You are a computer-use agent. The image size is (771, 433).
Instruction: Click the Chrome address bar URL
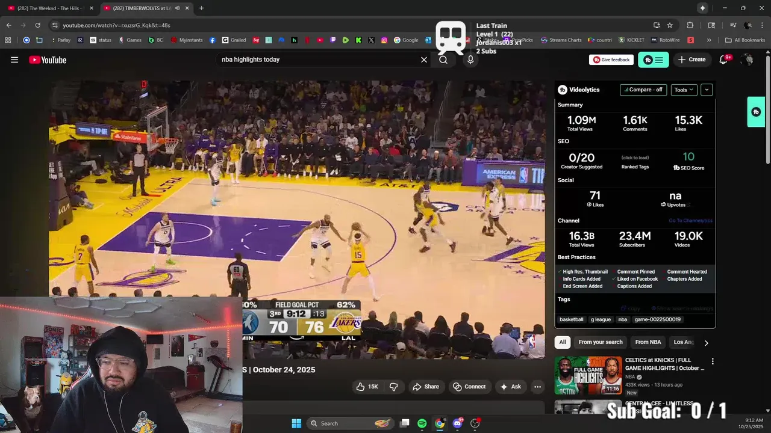tap(116, 25)
